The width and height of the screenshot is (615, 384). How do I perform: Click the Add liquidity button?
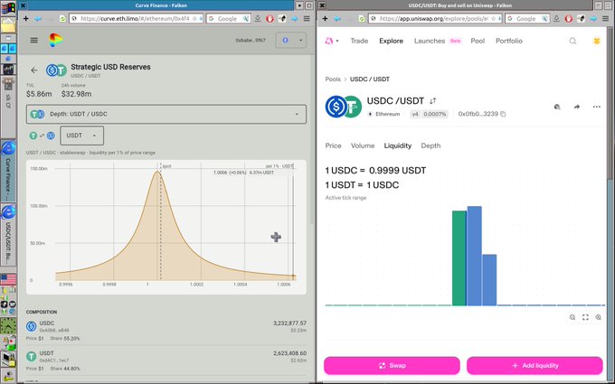pyautogui.click(x=535, y=366)
